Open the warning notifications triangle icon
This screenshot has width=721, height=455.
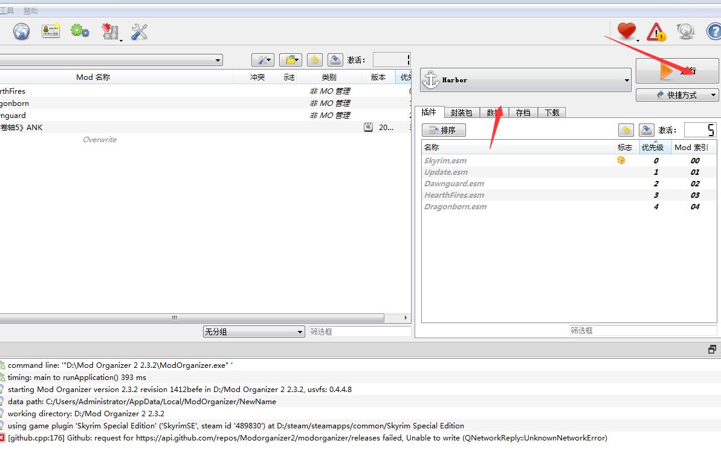(x=656, y=32)
